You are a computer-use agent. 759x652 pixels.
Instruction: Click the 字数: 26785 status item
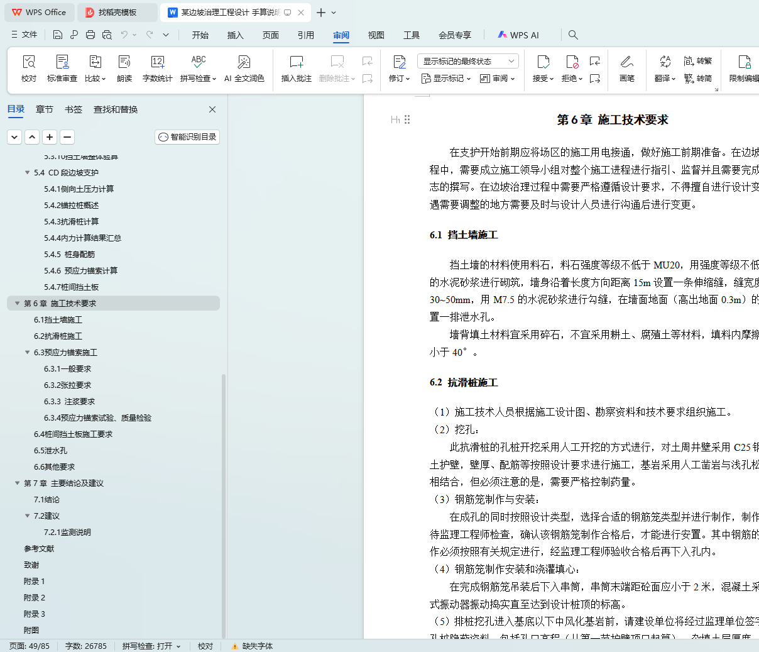pos(85,646)
